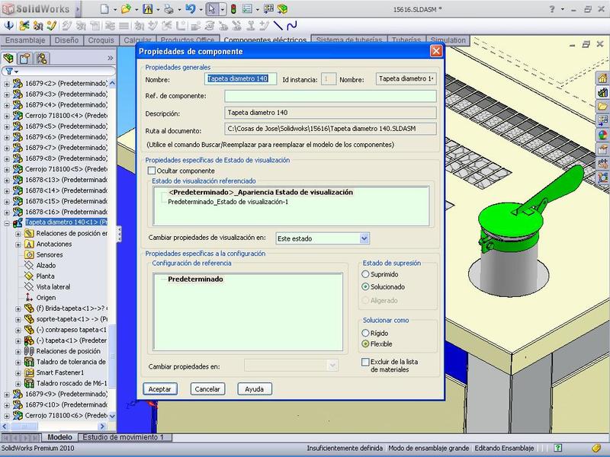This screenshot has height=457, width=610.
Task: Click Cancelar button
Action: pos(207,389)
